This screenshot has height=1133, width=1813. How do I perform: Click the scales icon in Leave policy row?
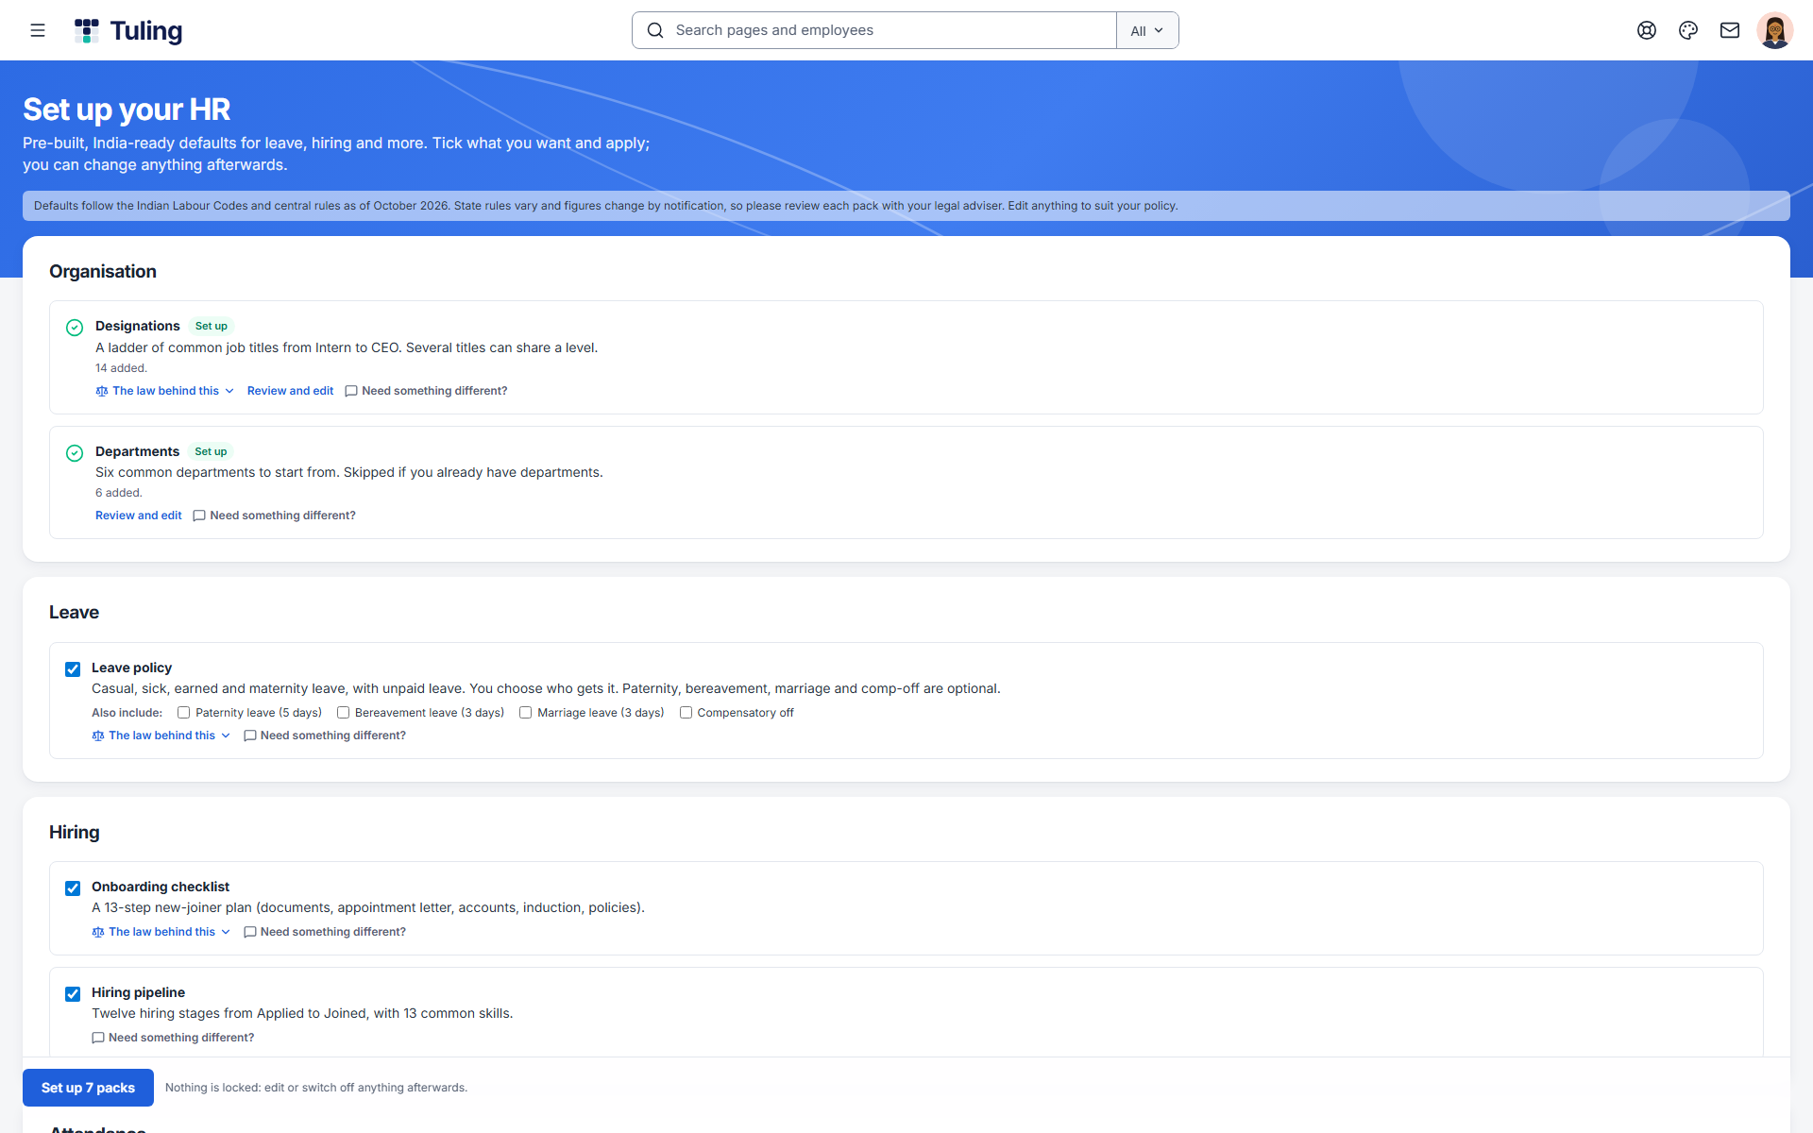tap(98, 736)
